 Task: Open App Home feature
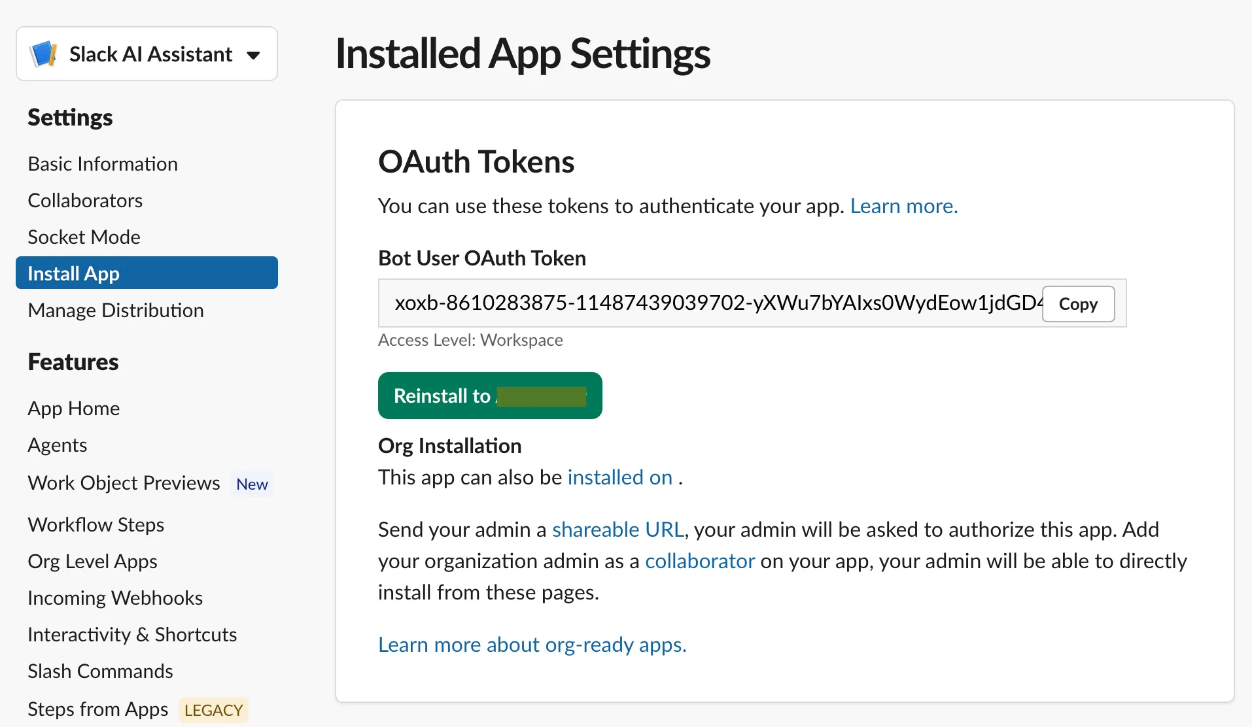pyautogui.click(x=74, y=408)
